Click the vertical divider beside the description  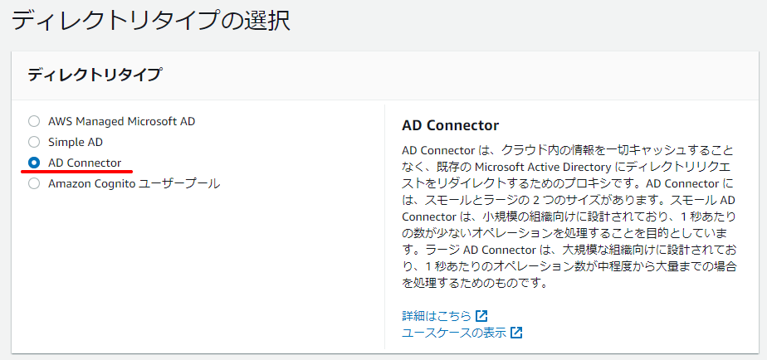coord(385,227)
